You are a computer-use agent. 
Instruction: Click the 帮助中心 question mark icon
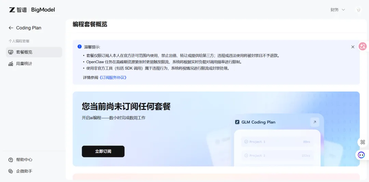click(x=11, y=160)
